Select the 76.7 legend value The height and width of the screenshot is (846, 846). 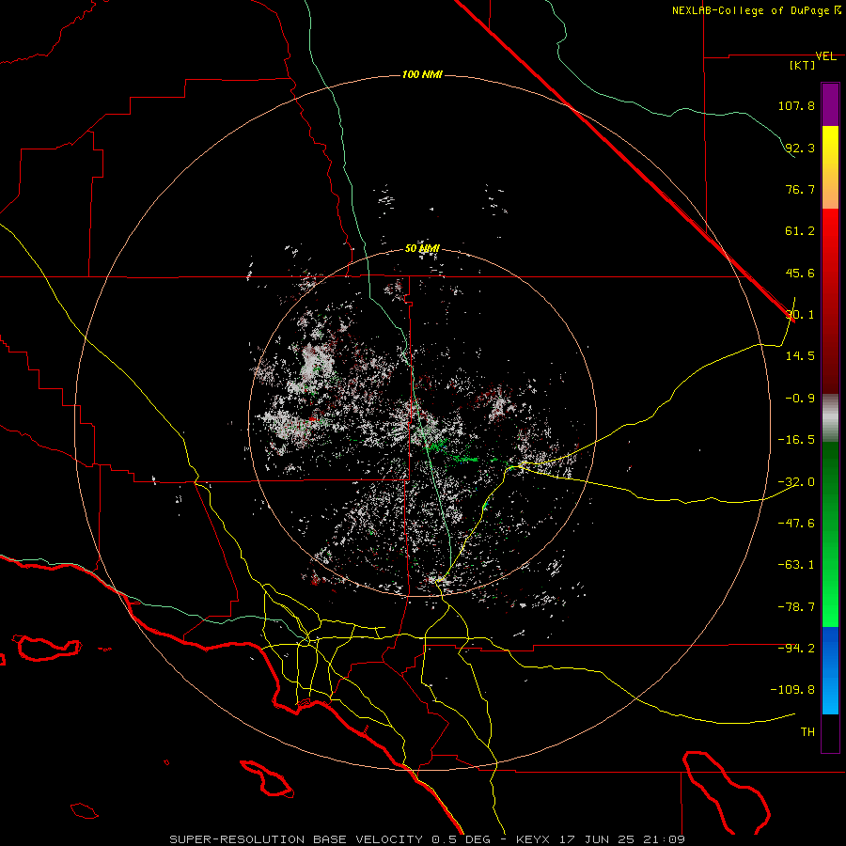[x=800, y=189]
